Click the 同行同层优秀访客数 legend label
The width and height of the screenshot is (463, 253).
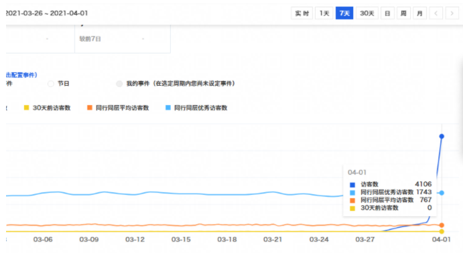click(x=201, y=108)
